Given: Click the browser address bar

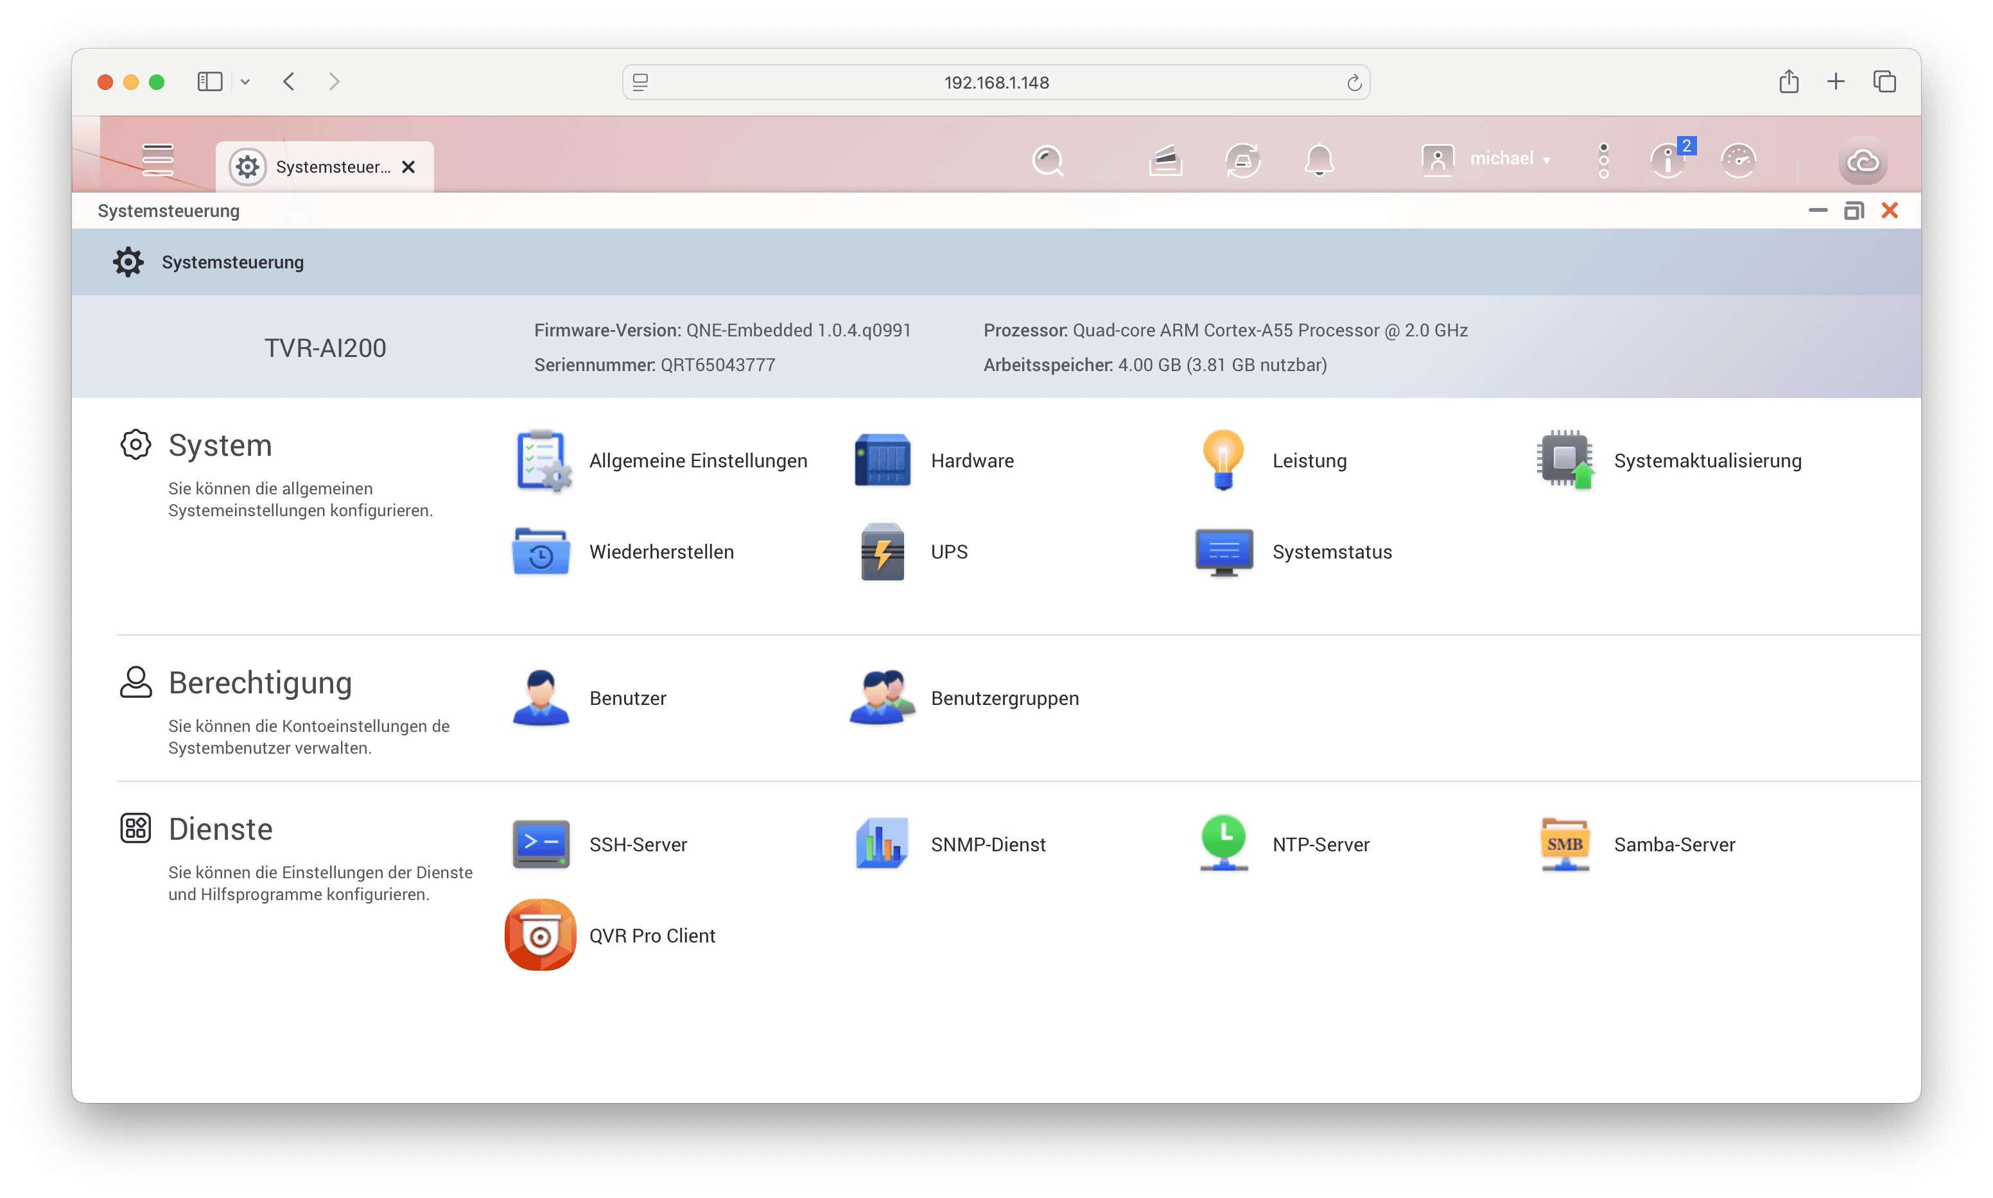Looking at the screenshot, I should 995,82.
